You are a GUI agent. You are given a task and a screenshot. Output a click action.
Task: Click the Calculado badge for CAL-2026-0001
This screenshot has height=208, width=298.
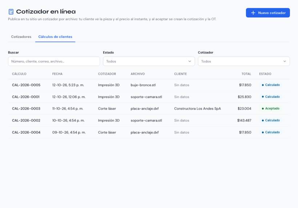(271, 97)
